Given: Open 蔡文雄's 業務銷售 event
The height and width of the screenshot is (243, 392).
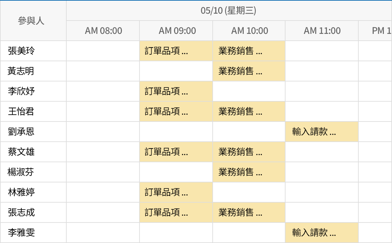Looking at the screenshot, I should click(249, 152).
